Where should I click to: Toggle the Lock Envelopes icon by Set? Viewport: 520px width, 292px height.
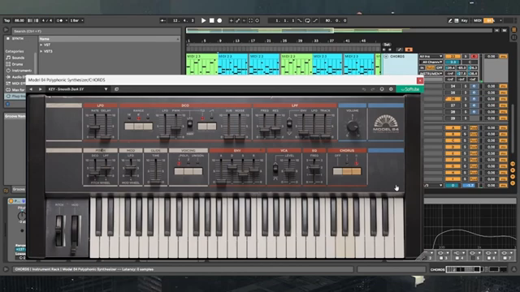click(400, 49)
